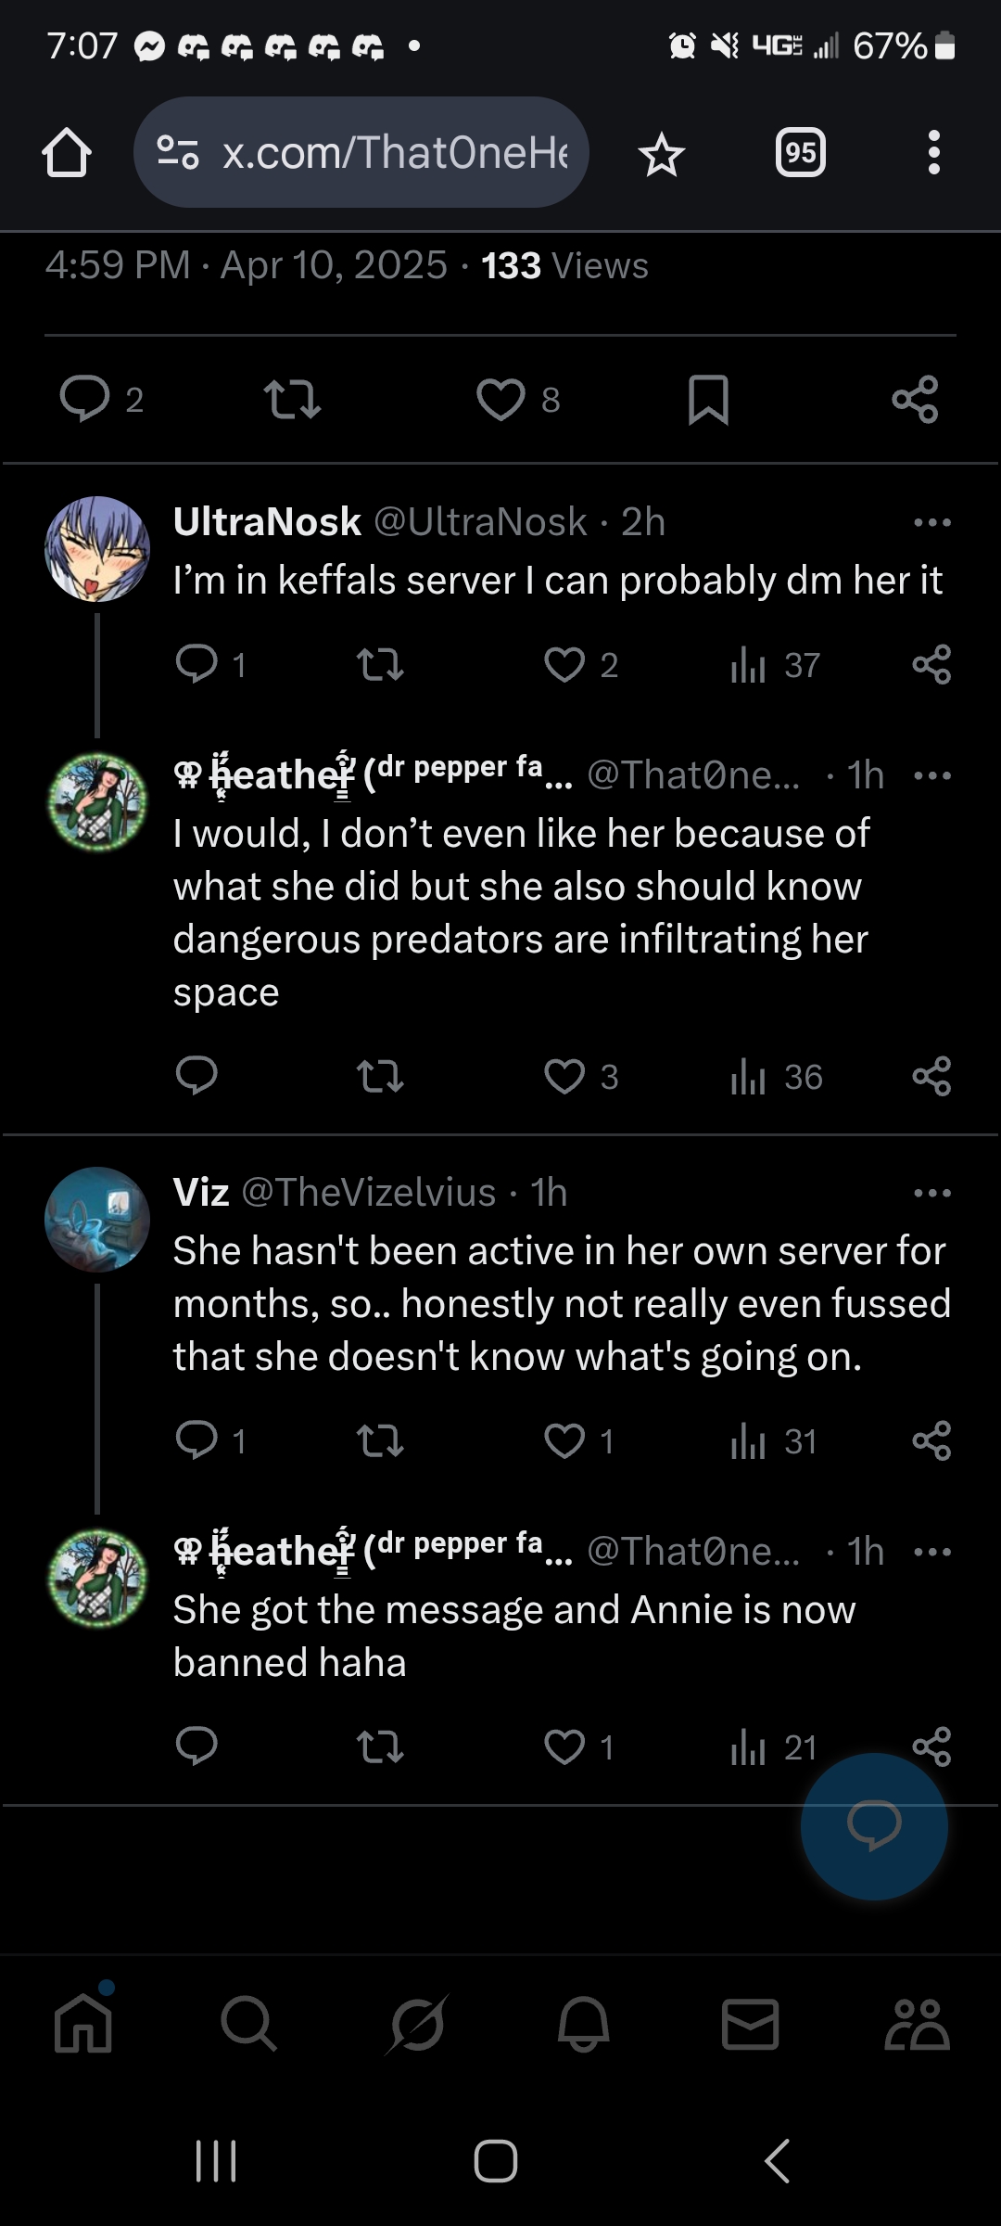
Task: Tap the x.com address bar
Action: click(361, 152)
